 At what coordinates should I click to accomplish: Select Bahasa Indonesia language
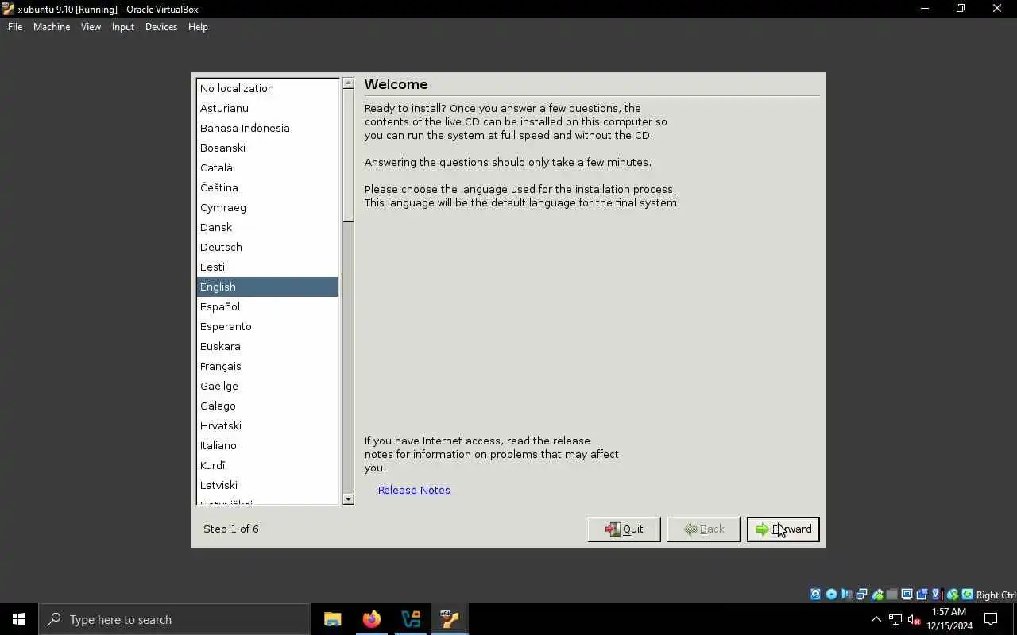pyautogui.click(x=268, y=128)
